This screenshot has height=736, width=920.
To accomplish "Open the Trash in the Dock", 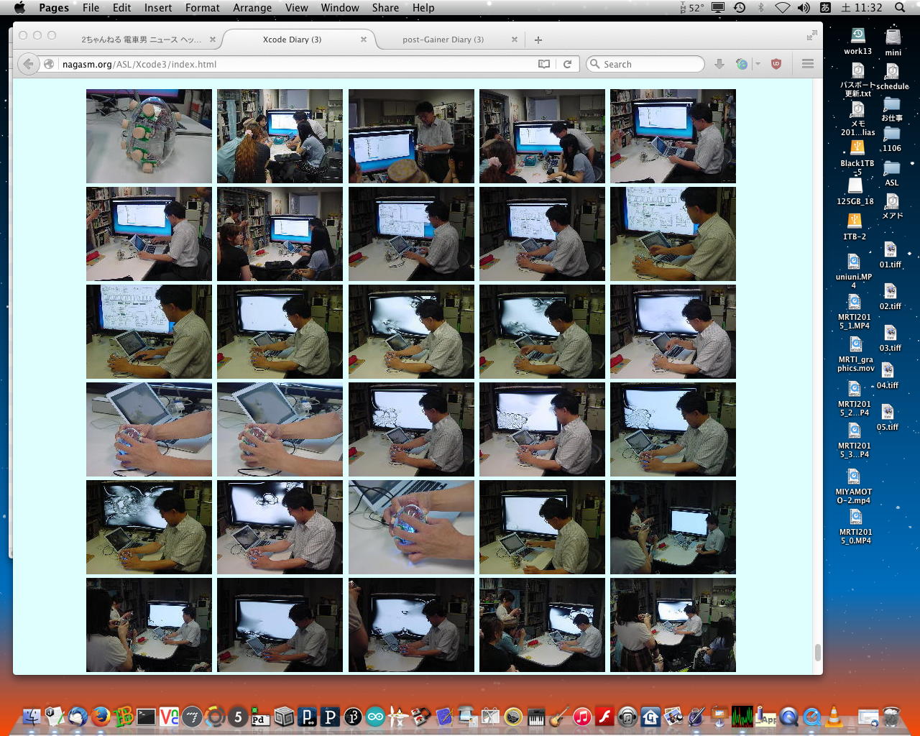I will click(891, 716).
